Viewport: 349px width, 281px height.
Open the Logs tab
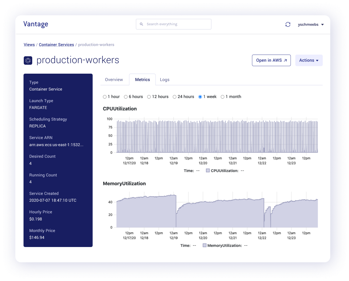click(x=165, y=80)
